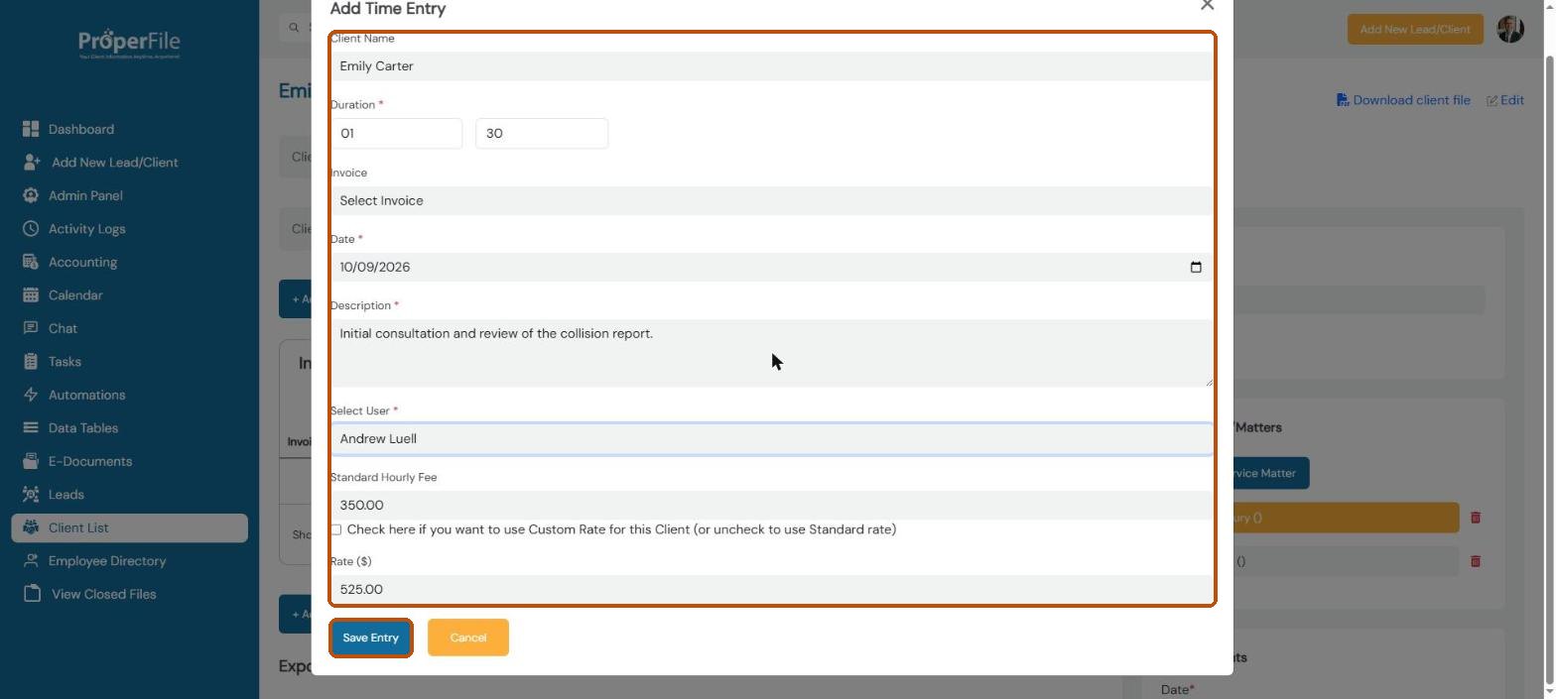This screenshot has width=1556, height=699.
Task: Click the View Closed Files folder icon
Action: tap(32, 594)
